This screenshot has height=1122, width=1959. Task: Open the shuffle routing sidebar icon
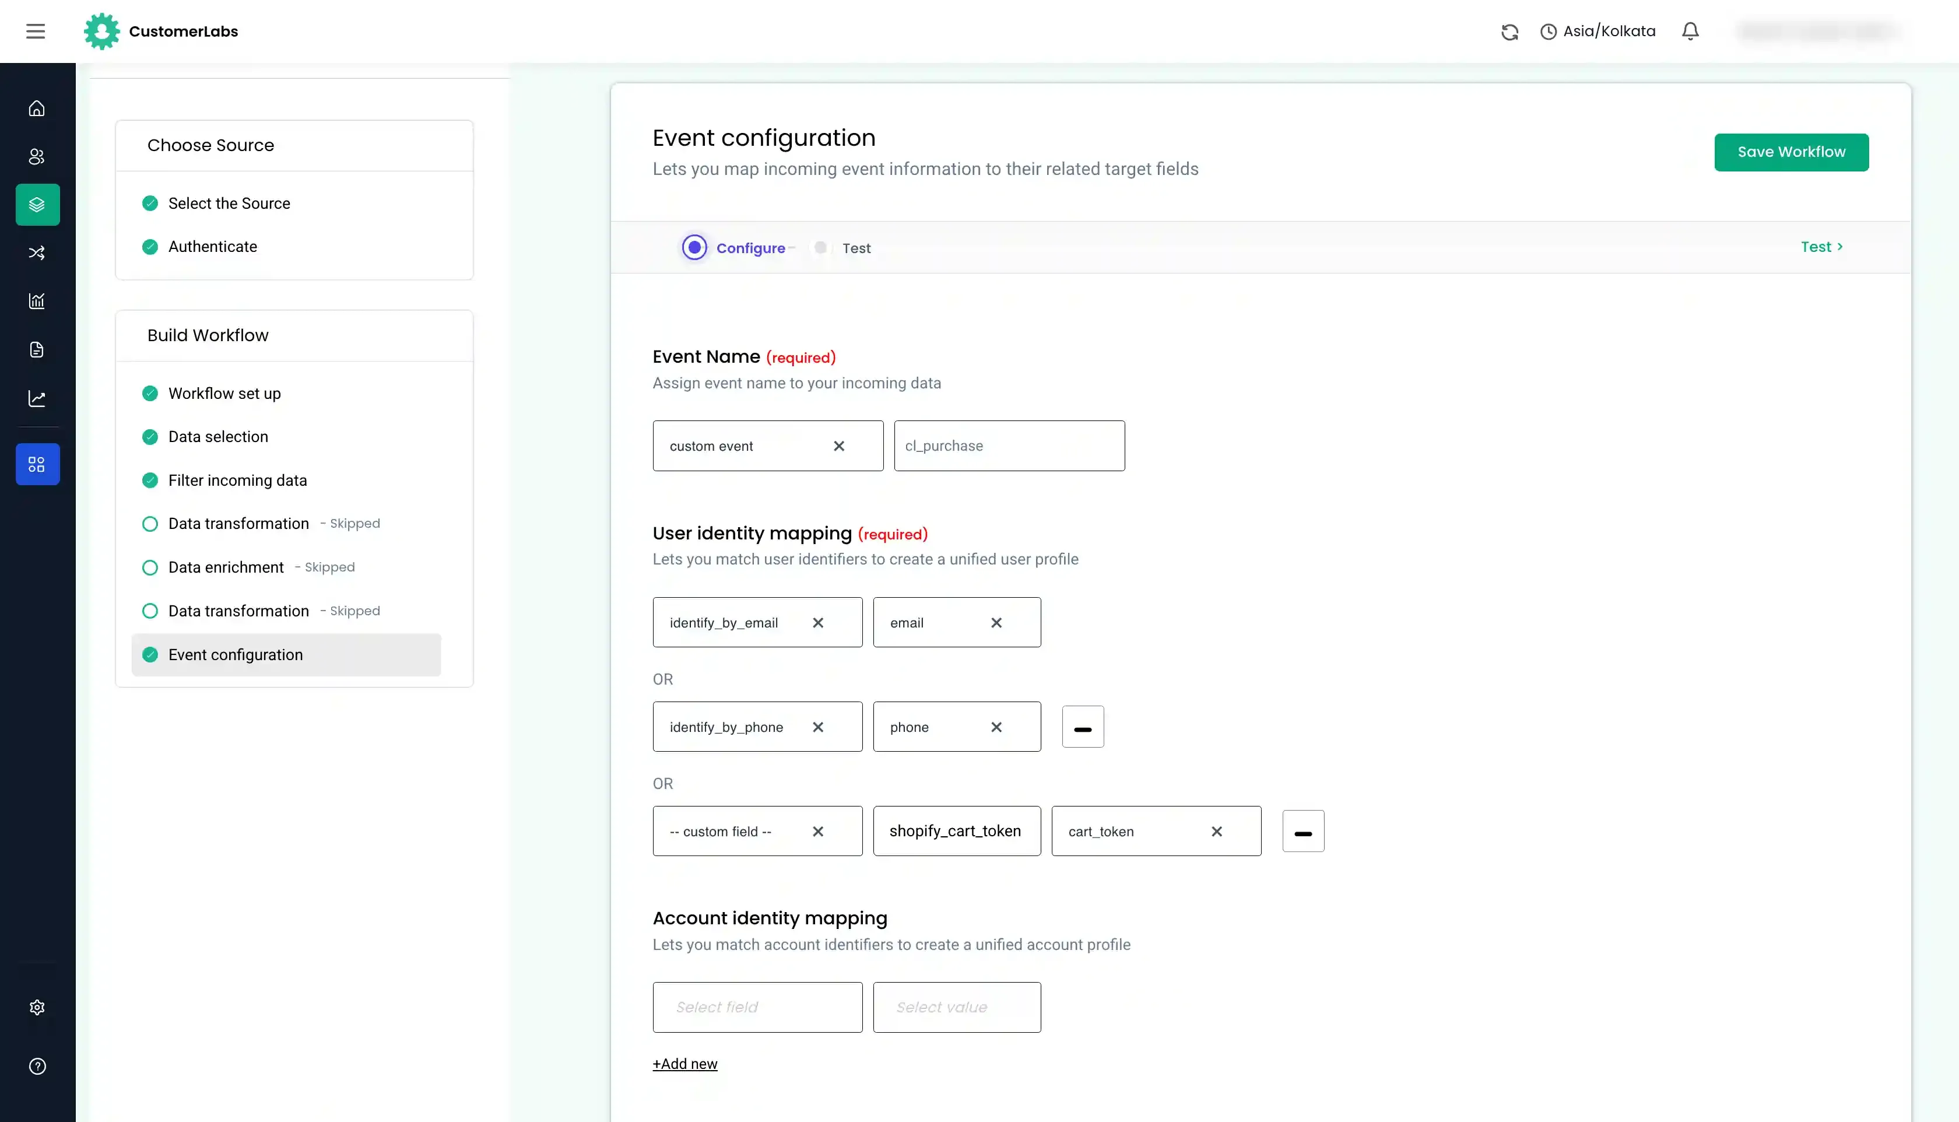coord(37,253)
